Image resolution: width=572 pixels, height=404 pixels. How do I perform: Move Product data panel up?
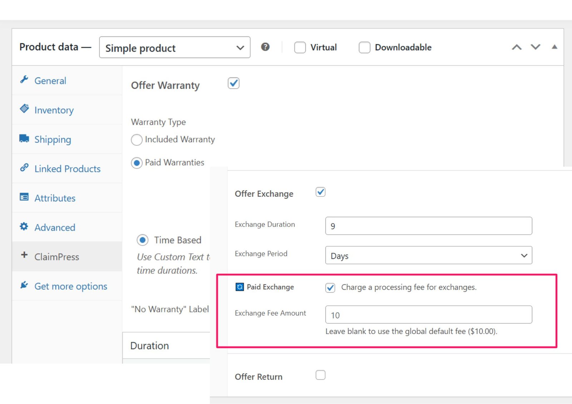click(516, 47)
